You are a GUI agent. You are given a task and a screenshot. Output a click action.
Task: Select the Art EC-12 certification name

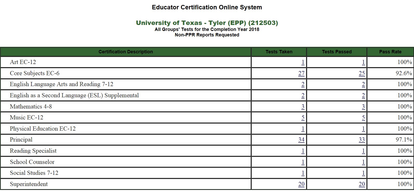(23, 62)
